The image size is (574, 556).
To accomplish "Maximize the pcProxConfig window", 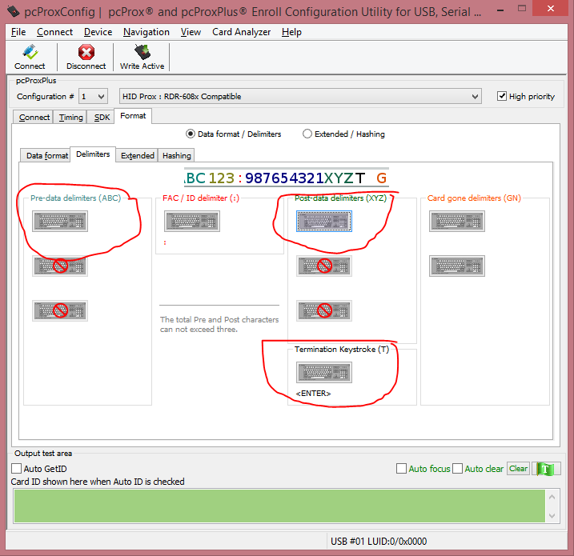I will click(x=522, y=9).
